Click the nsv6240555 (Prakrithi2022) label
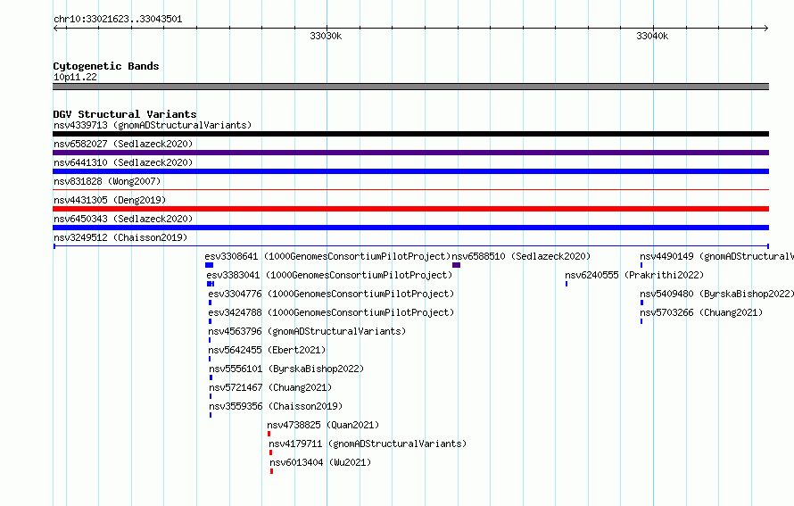 click(634, 275)
